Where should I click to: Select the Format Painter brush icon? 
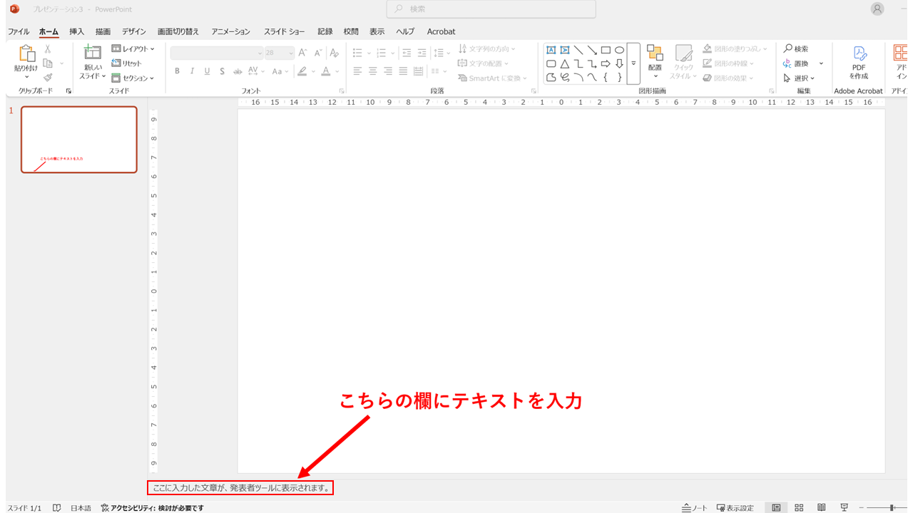(x=48, y=78)
